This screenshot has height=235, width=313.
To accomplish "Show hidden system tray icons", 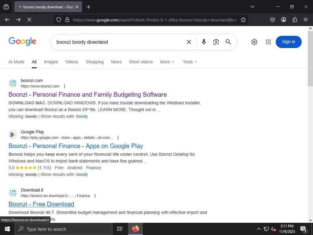I will point(259,229).
